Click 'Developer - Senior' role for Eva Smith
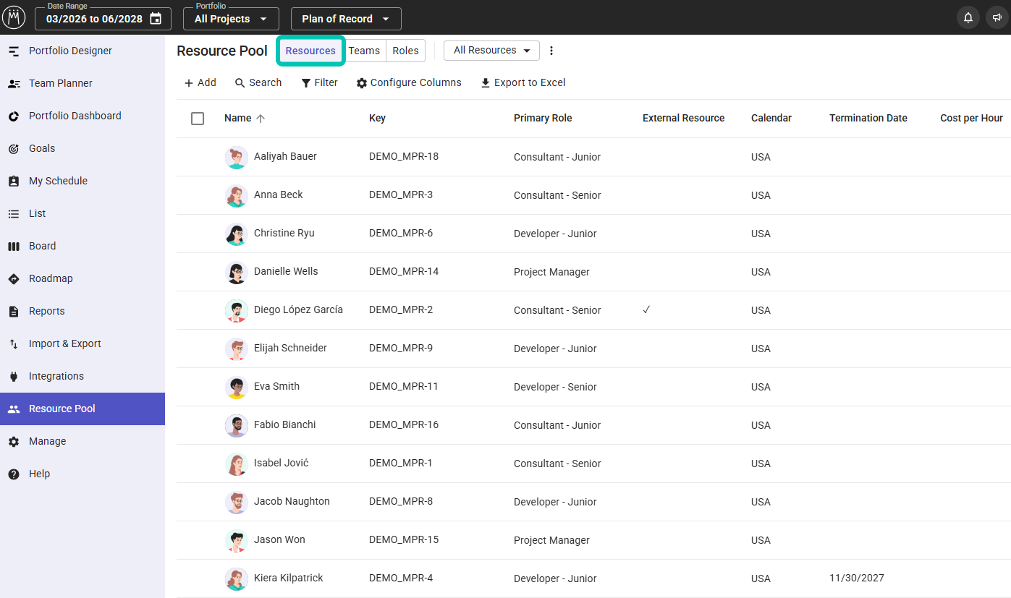The image size is (1011, 598). pos(555,387)
